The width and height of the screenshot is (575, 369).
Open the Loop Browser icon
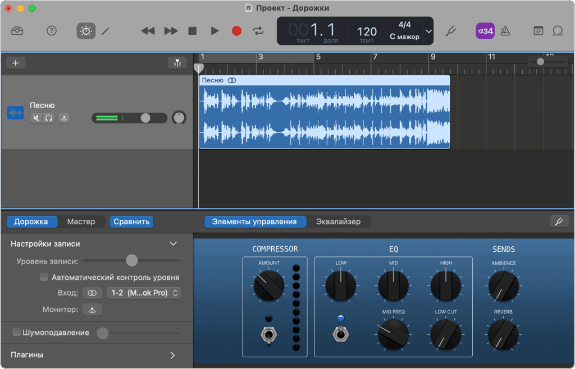click(x=558, y=31)
